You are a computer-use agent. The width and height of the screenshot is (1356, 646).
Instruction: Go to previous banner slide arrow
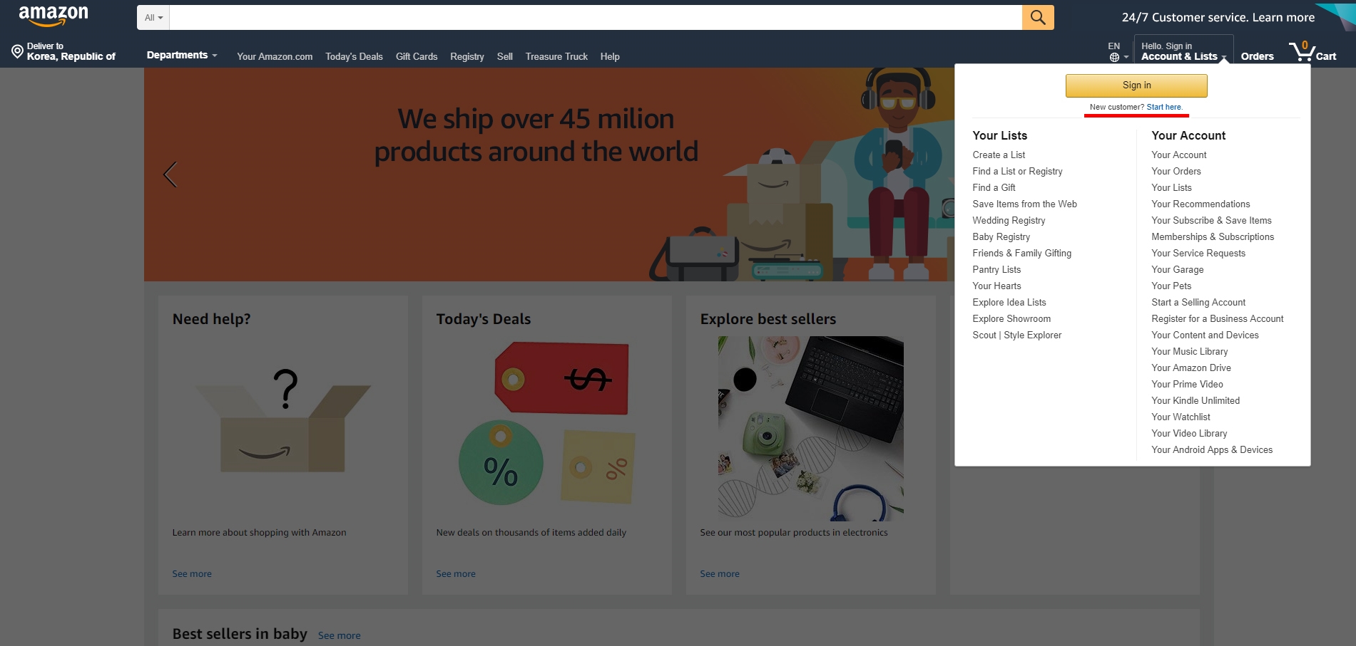[x=170, y=174]
